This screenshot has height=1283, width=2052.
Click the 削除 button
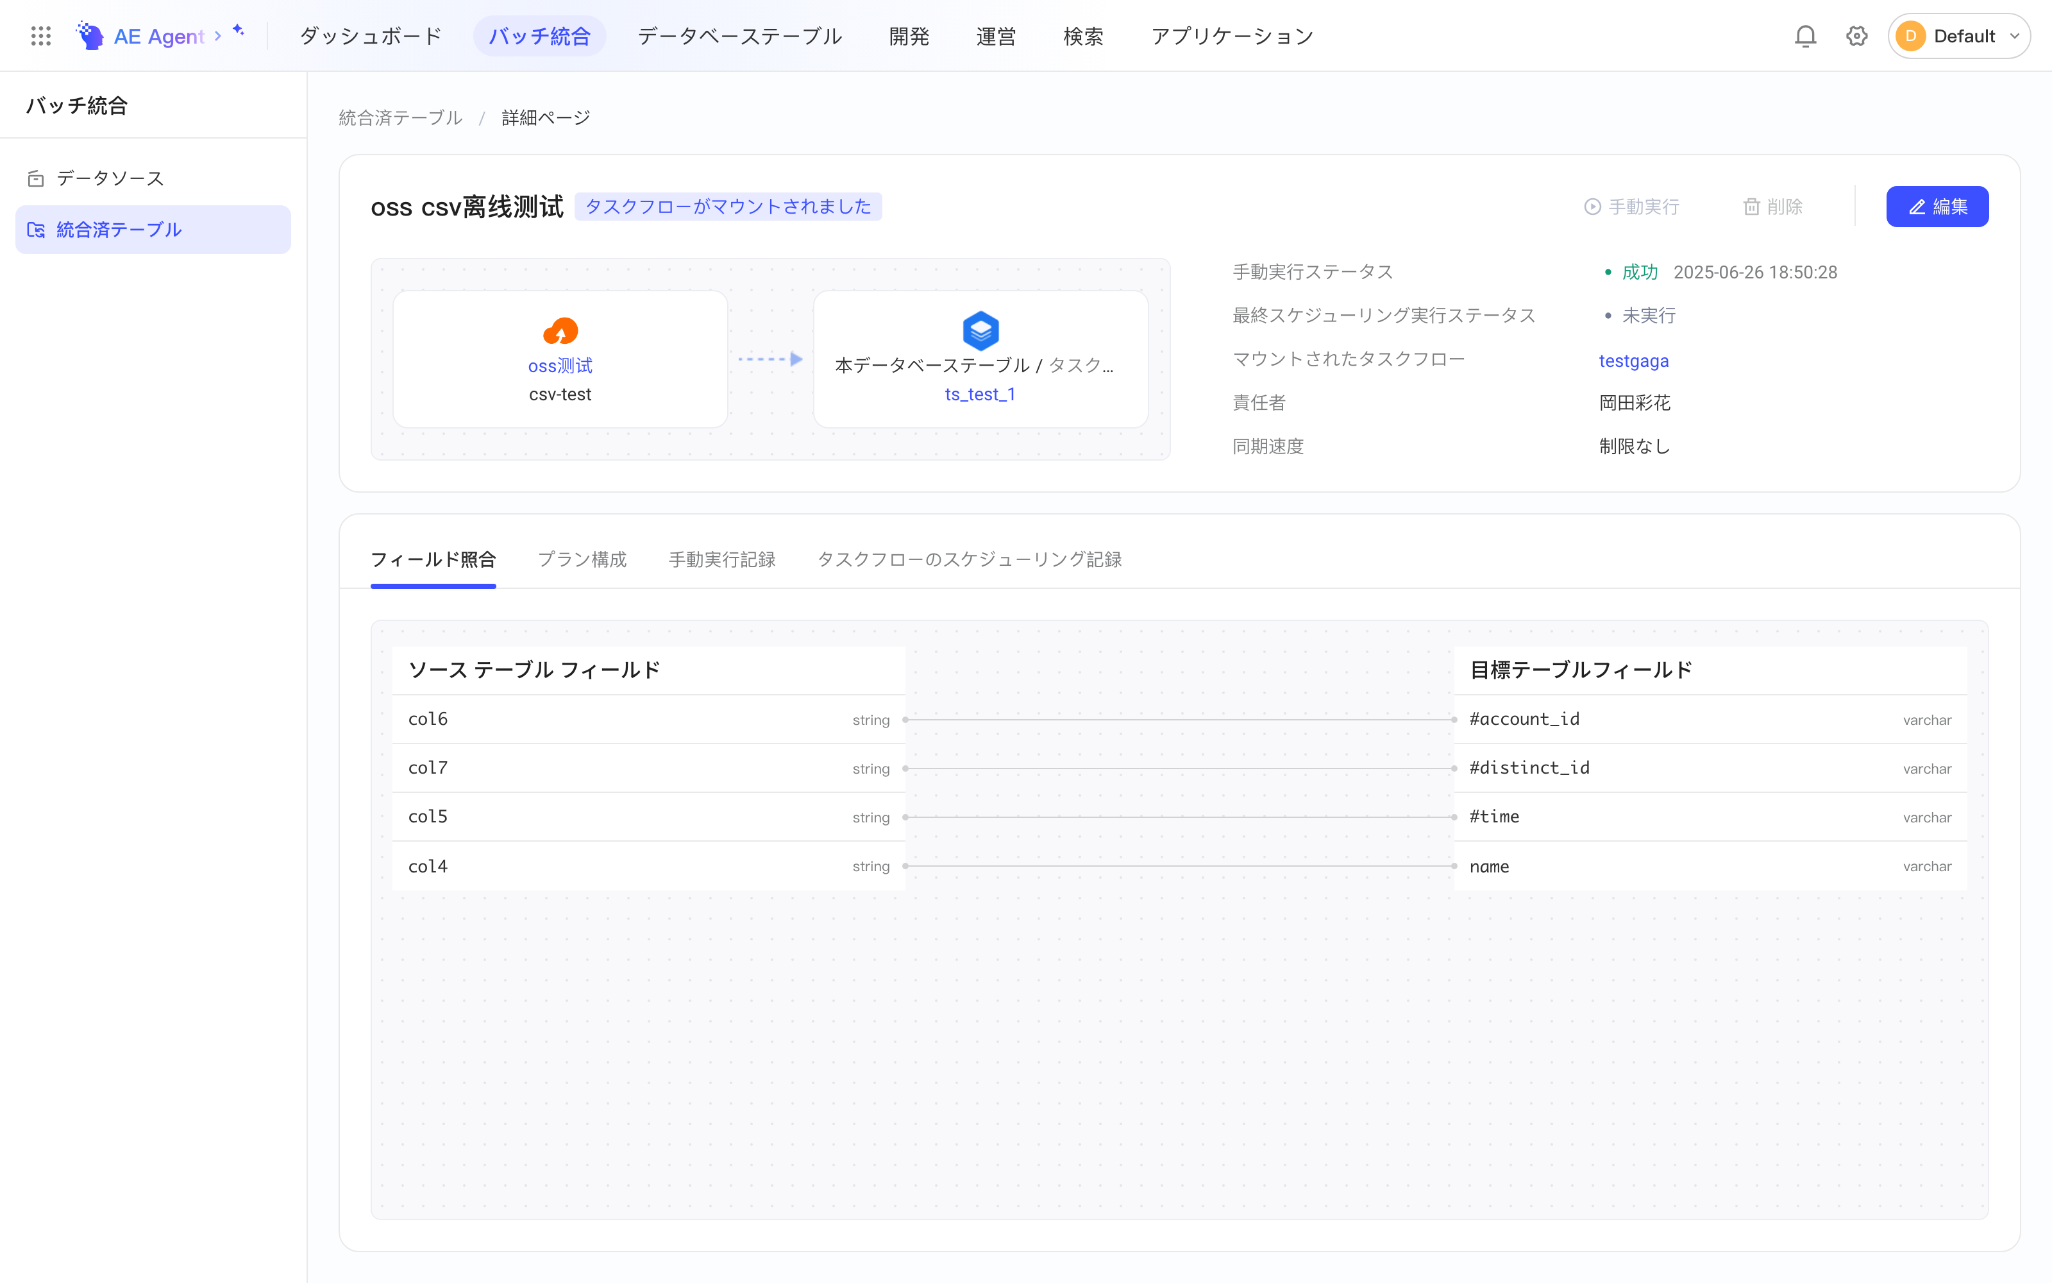tap(1772, 207)
